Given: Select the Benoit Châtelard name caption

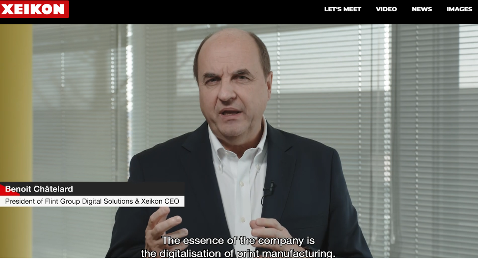Looking at the screenshot, I should tap(39, 189).
